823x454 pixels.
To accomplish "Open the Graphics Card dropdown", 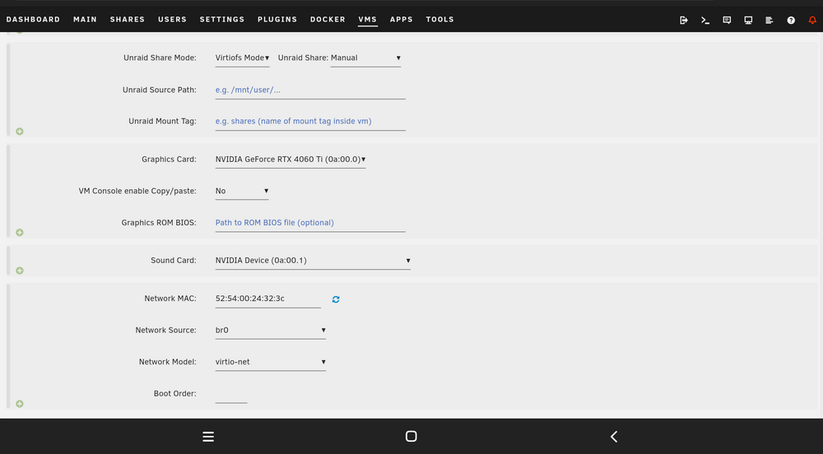I will 291,160.
